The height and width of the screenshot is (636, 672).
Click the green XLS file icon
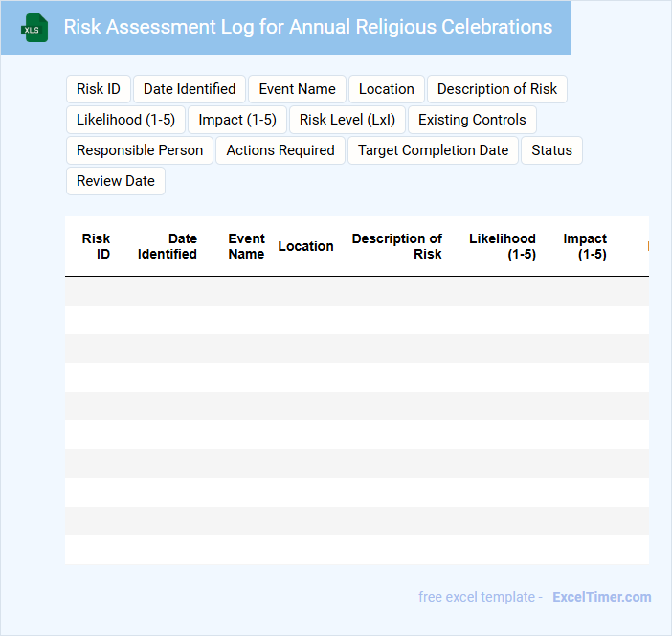point(34,28)
